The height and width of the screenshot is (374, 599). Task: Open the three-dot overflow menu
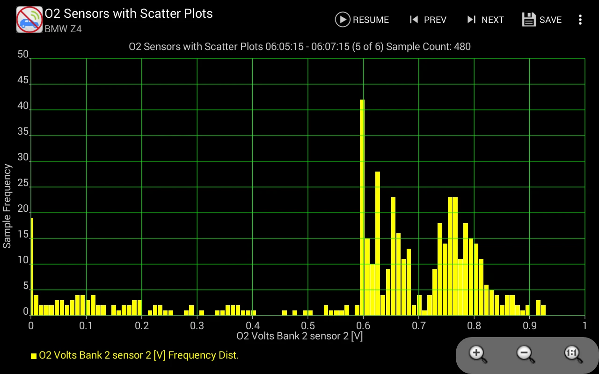(x=580, y=20)
